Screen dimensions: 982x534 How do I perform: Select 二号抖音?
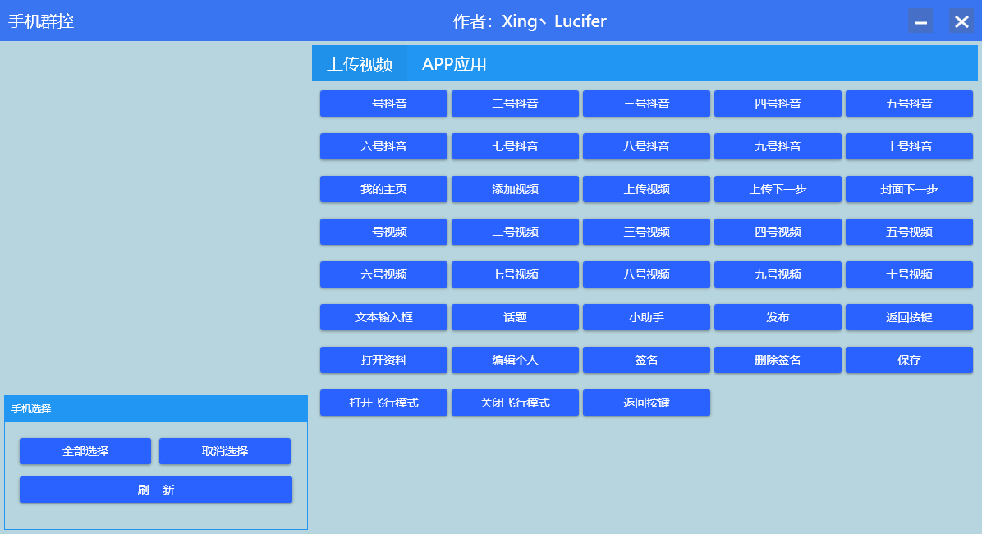(x=515, y=104)
